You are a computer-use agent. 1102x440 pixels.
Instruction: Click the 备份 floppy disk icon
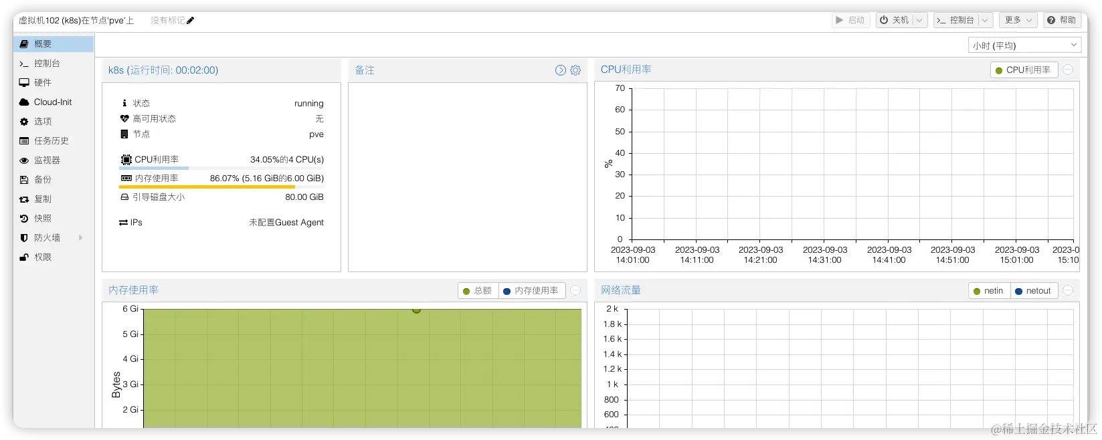24,180
